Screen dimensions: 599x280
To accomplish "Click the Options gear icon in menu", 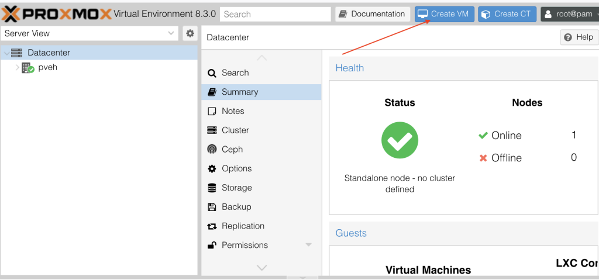I will point(212,169).
